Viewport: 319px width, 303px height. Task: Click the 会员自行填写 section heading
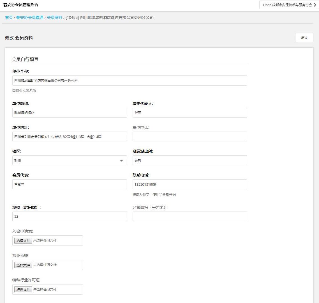coord(25,59)
